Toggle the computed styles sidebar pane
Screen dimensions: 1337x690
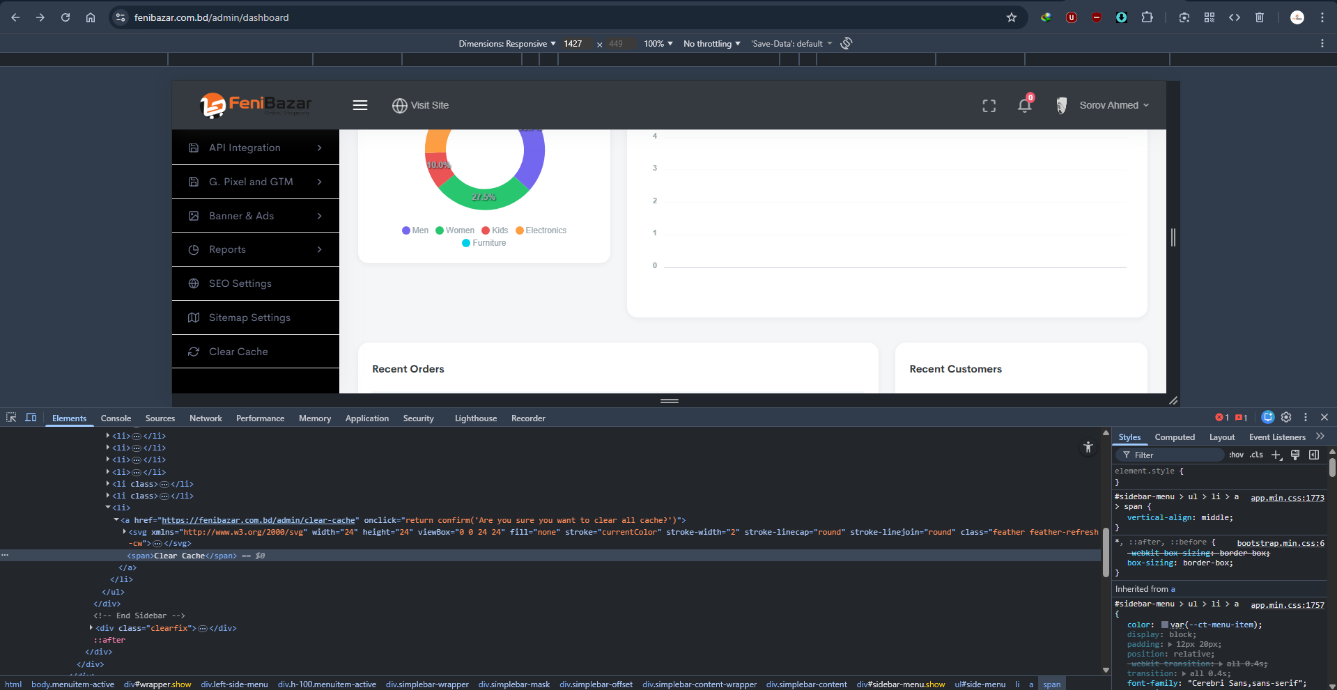1314,455
